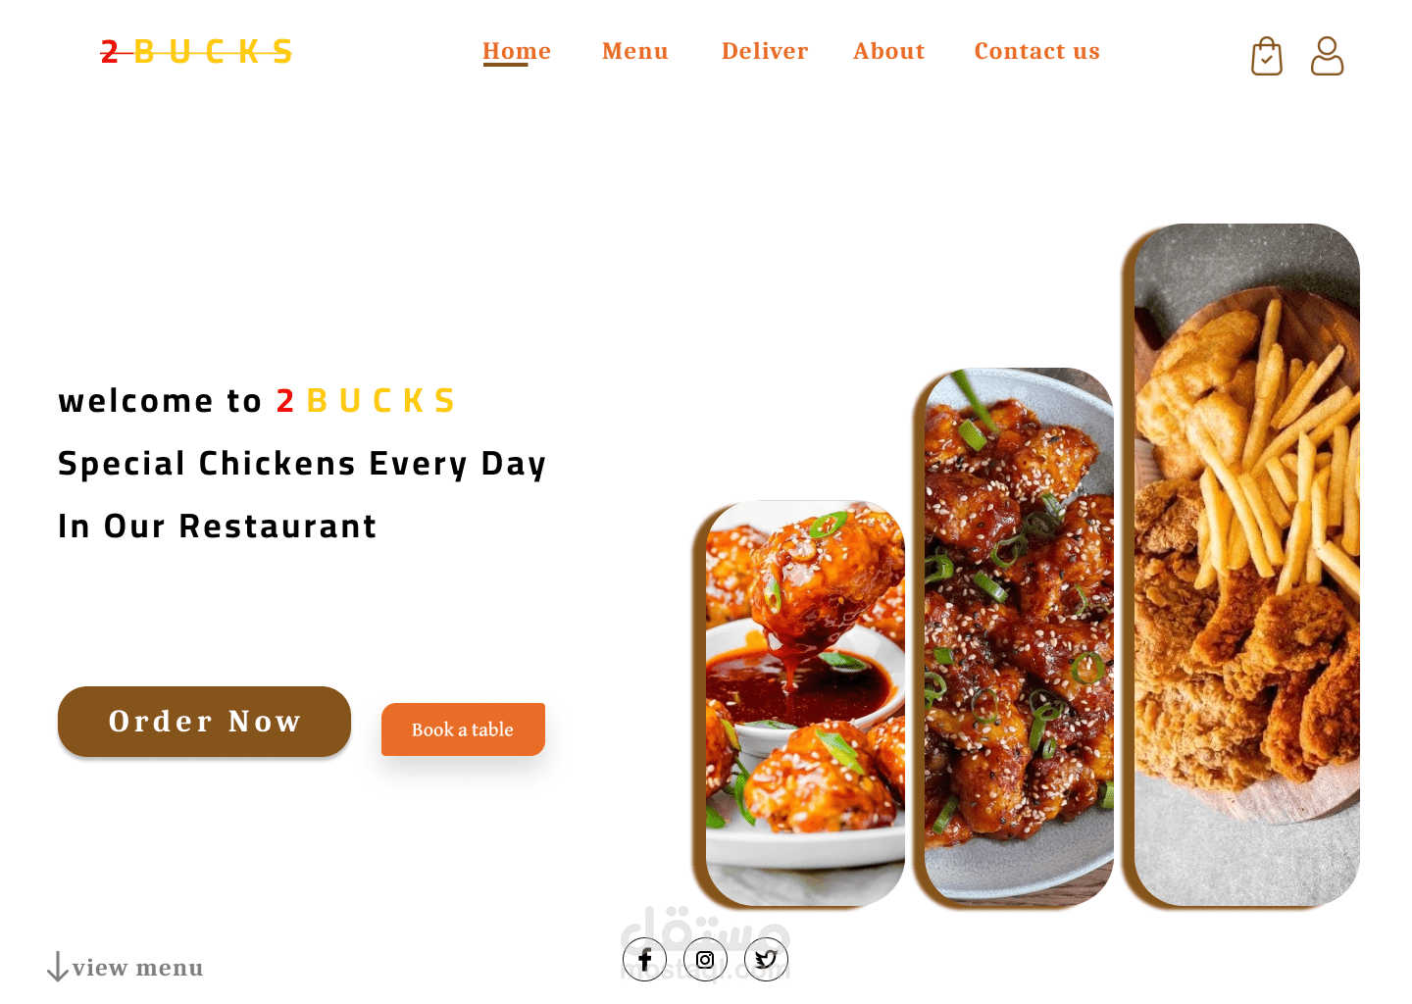Image resolution: width=1412 pixels, height=1004 pixels.
Task: Select the Home navigation item
Action: [517, 51]
